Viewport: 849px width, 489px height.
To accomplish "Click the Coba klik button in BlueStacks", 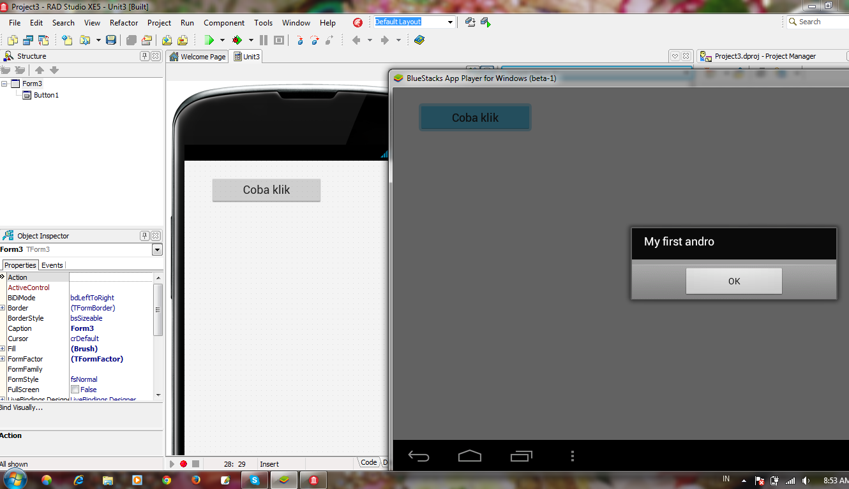I will [x=475, y=117].
